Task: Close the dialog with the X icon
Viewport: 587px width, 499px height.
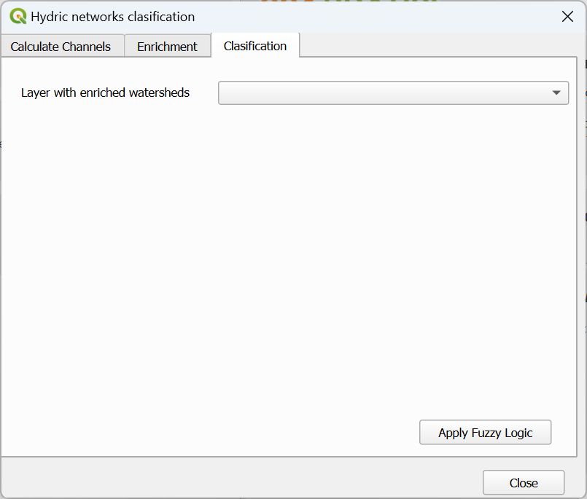Action: (x=567, y=16)
